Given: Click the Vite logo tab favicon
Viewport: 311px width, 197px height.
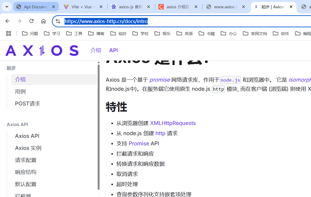Looking at the screenshot, I should click(66, 7).
